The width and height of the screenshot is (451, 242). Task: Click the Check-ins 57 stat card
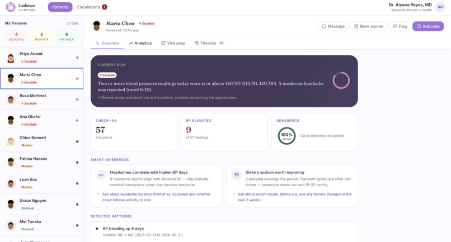[134, 132]
